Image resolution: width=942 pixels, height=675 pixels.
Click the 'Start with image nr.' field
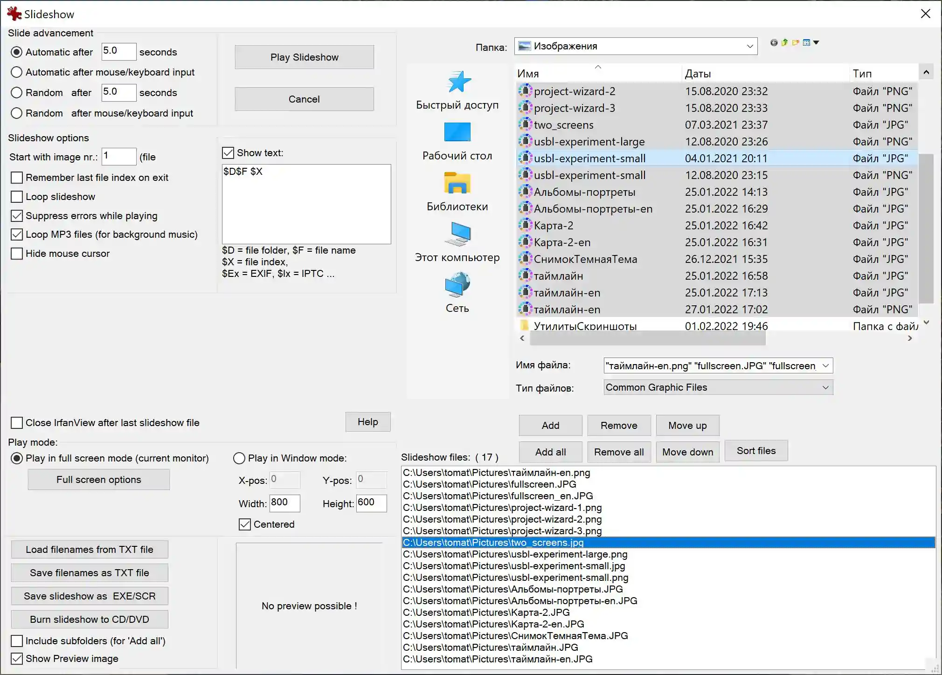tap(119, 156)
